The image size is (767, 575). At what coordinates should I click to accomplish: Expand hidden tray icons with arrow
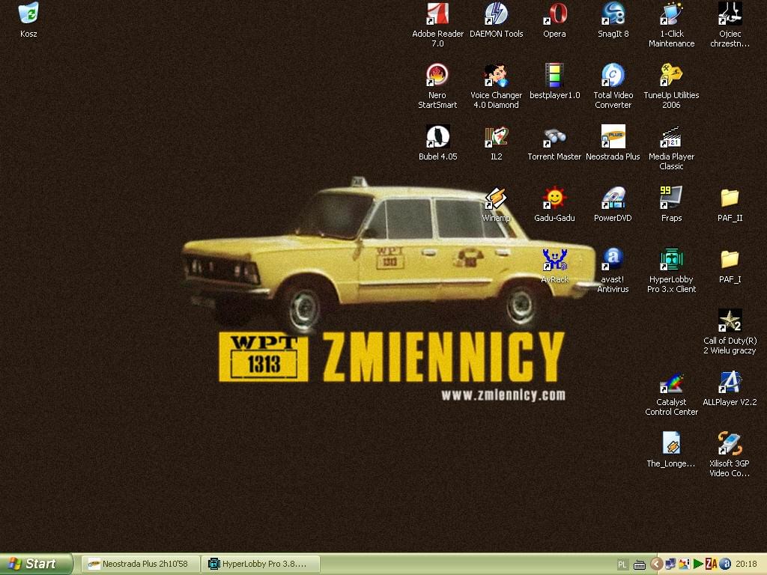click(657, 564)
